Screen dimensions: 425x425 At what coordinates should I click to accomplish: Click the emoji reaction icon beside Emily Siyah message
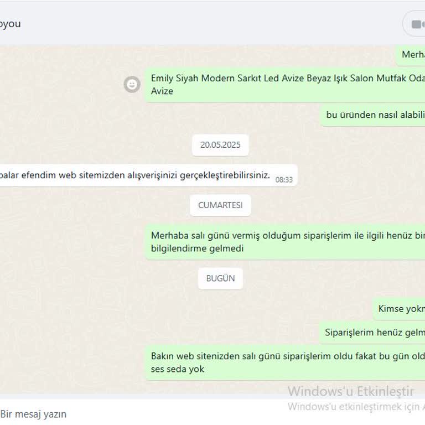click(x=132, y=85)
